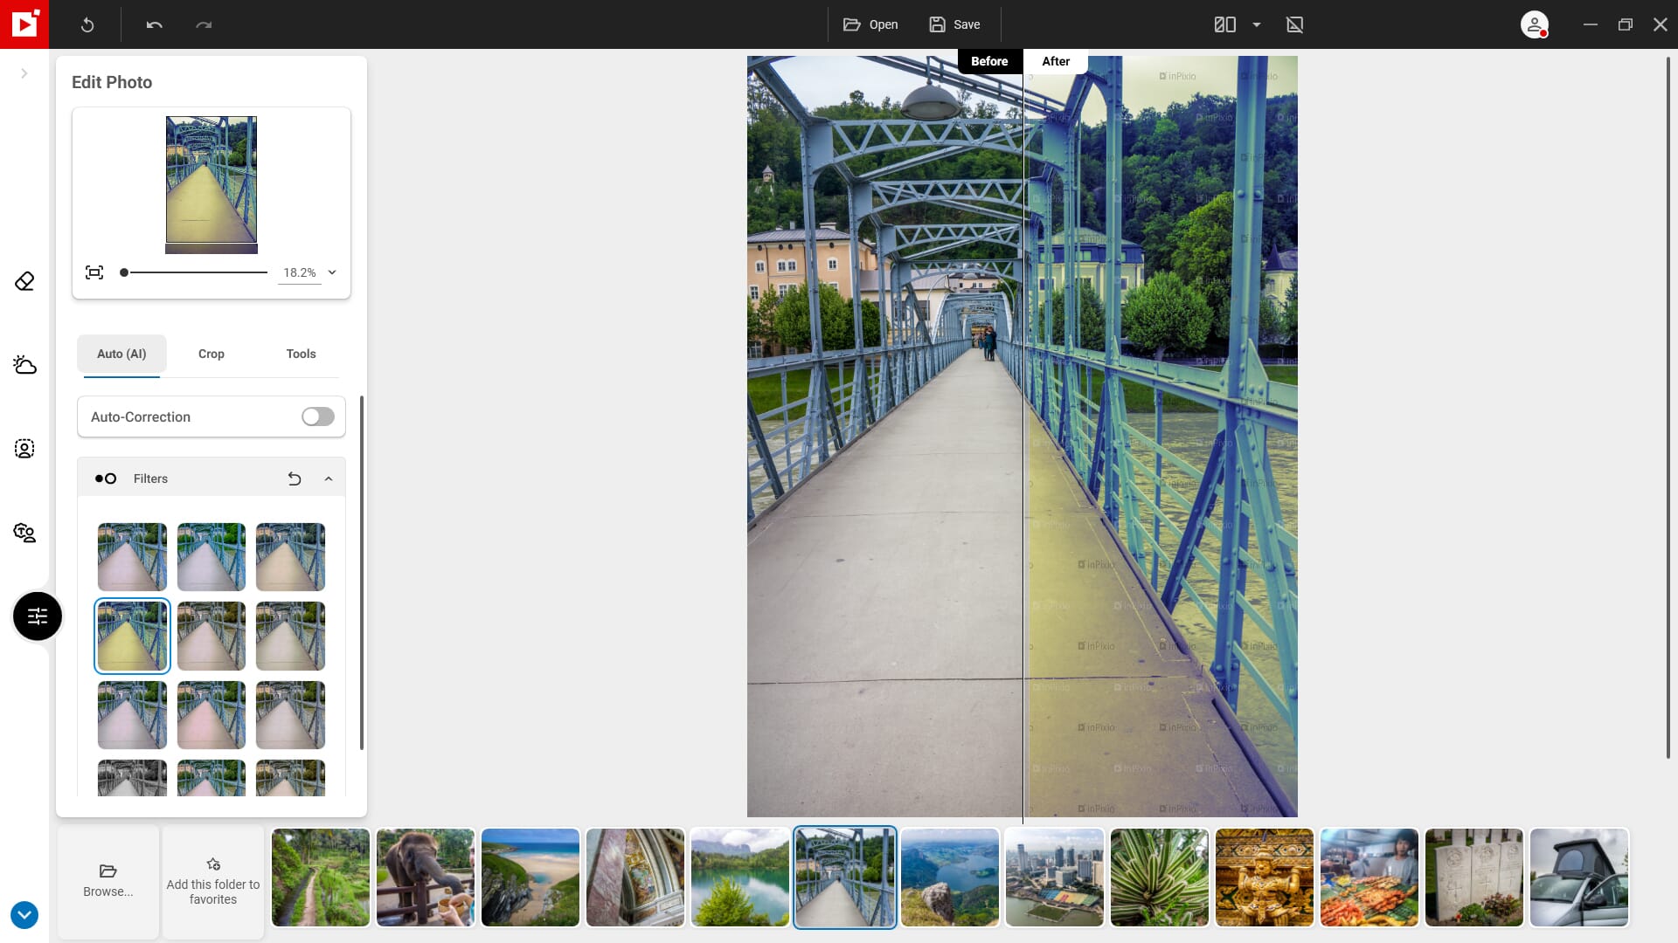The width and height of the screenshot is (1678, 943).
Task: Click the face/portrait tool icon in sidebar
Action: (24, 448)
